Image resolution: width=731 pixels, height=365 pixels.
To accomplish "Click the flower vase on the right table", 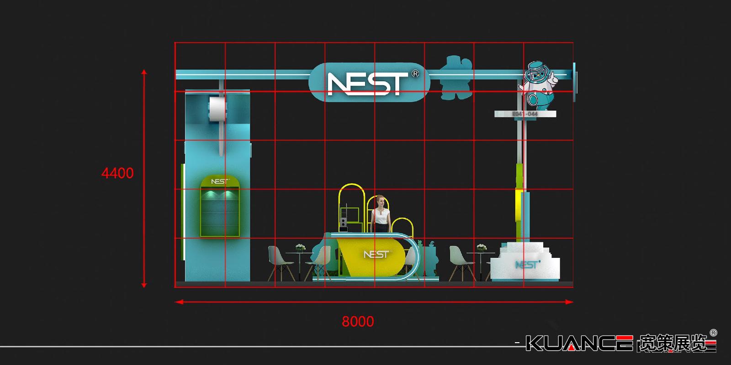I will coord(482,247).
